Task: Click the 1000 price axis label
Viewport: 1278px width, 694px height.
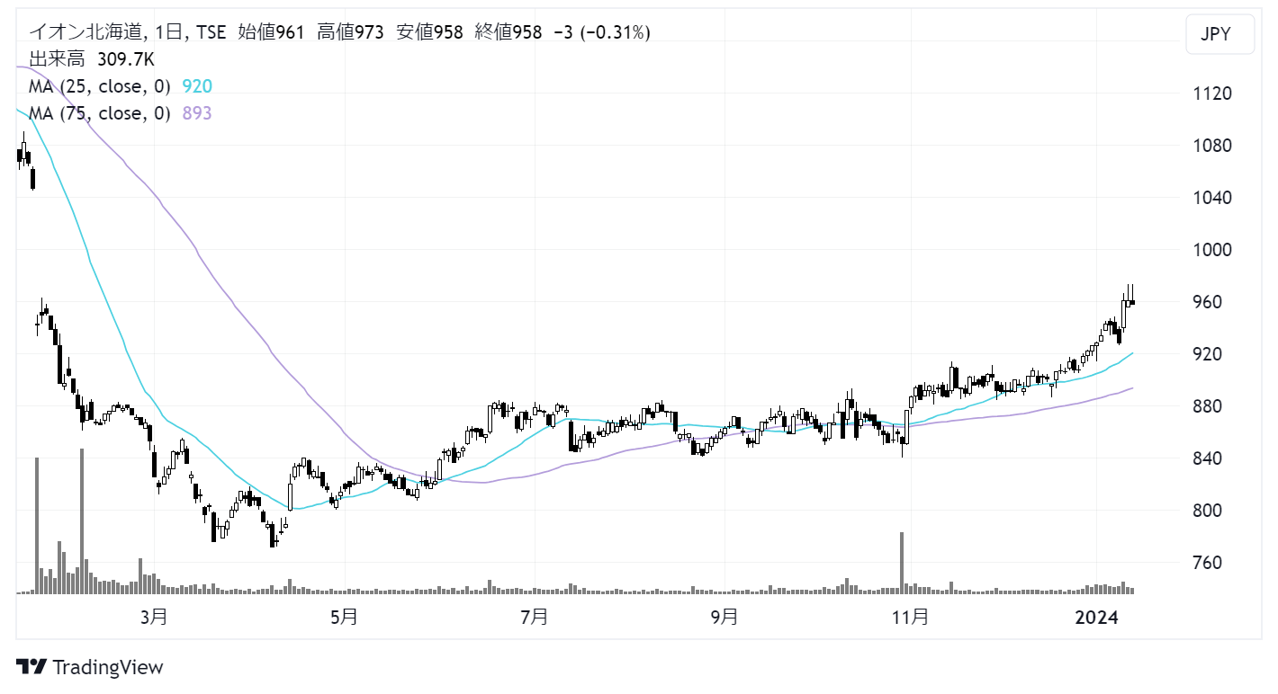Action: point(1213,250)
